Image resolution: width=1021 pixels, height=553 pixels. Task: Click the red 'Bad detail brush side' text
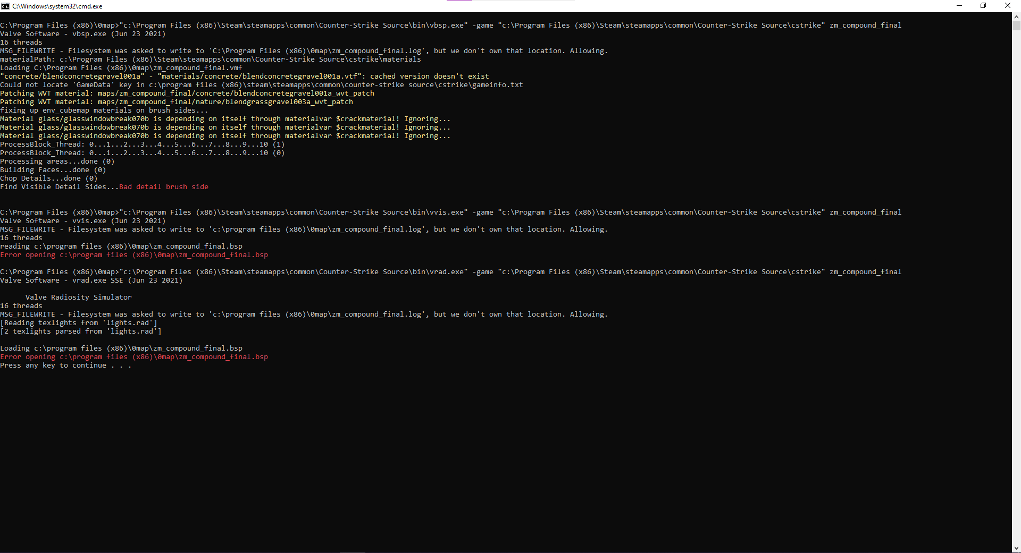164,187
